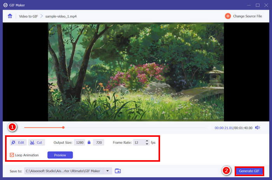The image size is (272, 180).
Task: Increase frame rate with up arrow
Action: tap(147, 141)
